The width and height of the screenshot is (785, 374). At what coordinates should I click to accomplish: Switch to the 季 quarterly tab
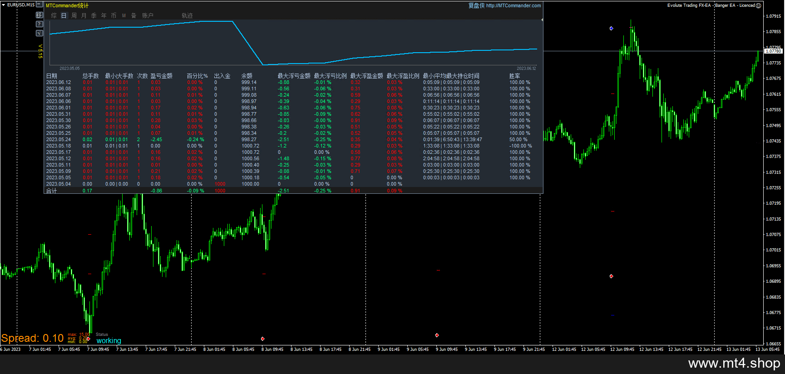tap(94, 15)
